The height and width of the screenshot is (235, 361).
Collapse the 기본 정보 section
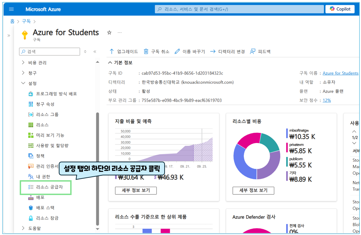(110, 62)
